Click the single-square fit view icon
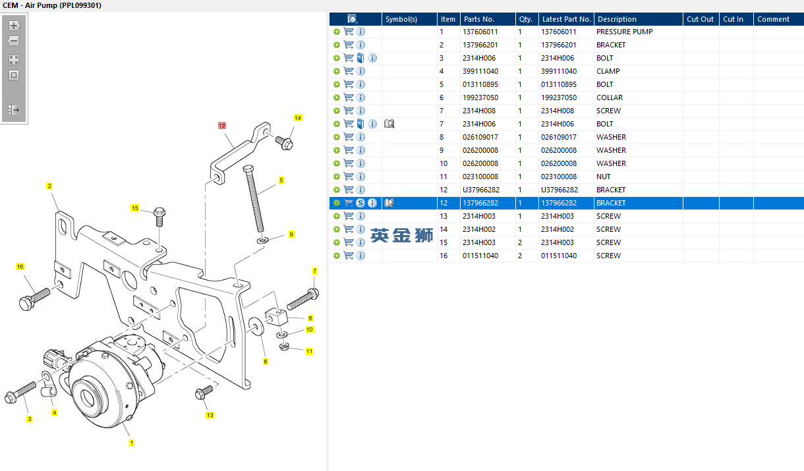 point(14,75)
